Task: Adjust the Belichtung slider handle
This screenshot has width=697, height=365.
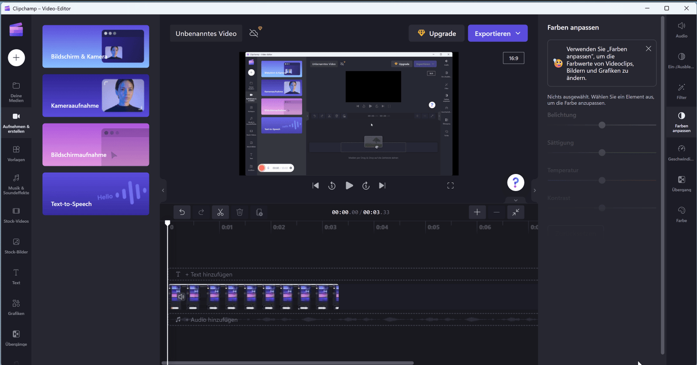Action: click(602, 125)
